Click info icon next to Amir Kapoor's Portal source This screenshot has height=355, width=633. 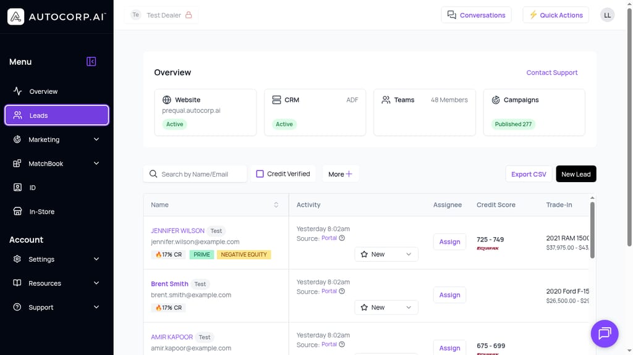342,345
